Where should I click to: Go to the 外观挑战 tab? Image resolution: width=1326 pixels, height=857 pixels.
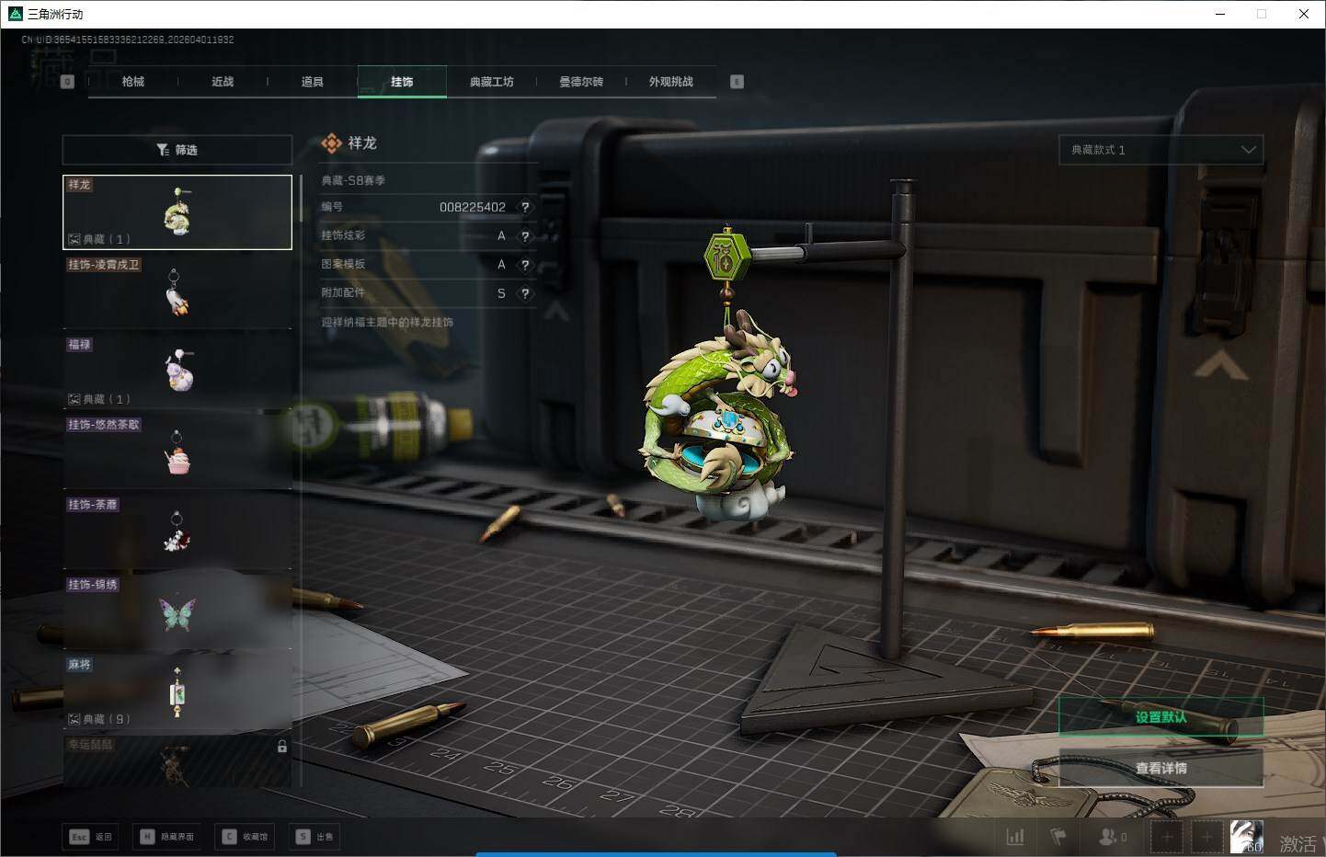(x=670, y=82)
